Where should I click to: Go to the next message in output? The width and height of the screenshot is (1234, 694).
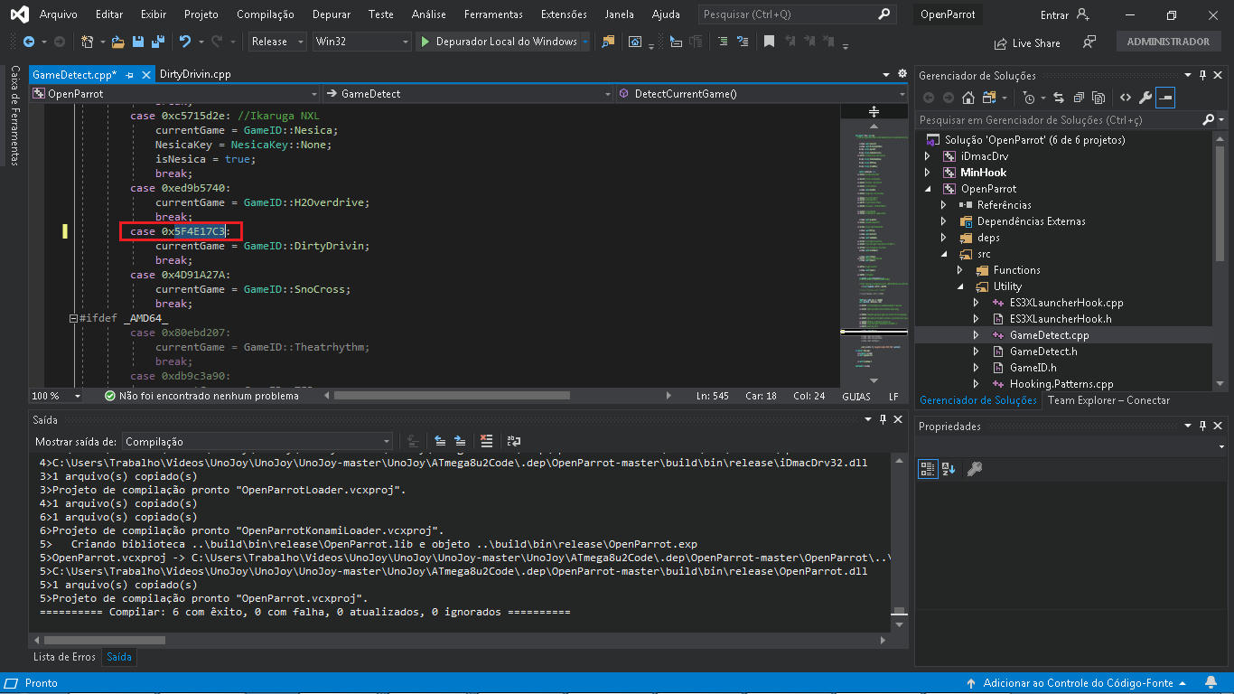(460, 441)
